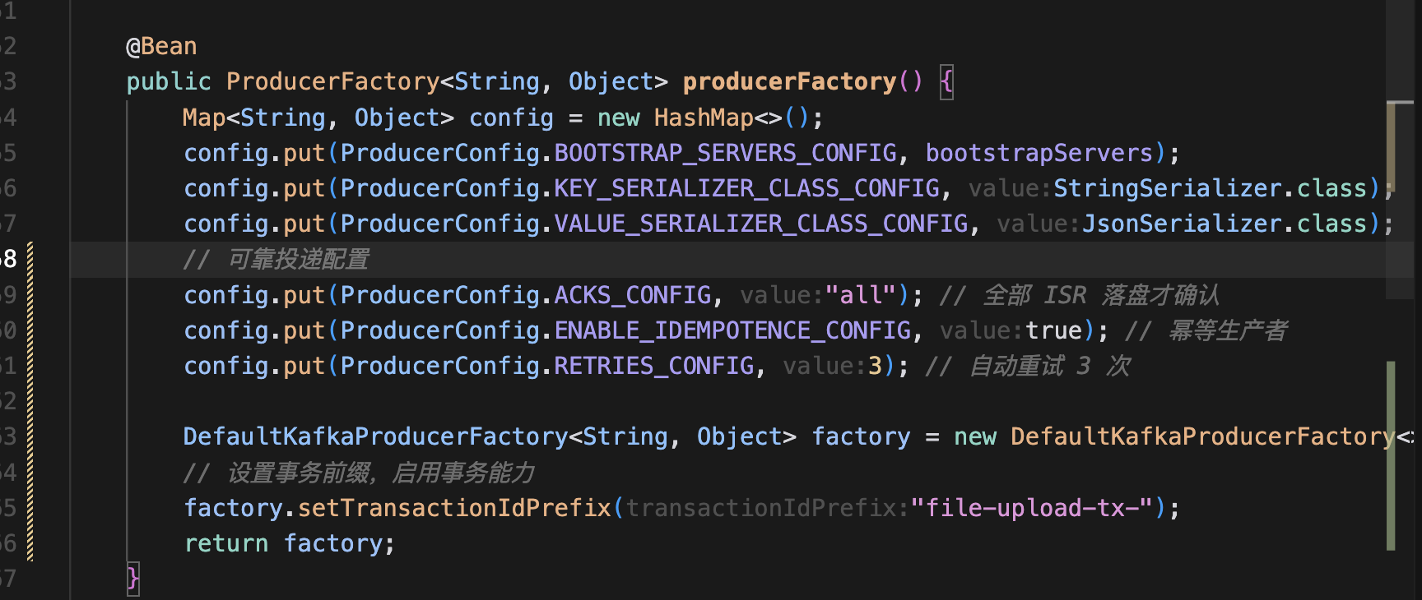The height and width of the screenshot is (600, 1422).
Task: Click RETRIES_CONFIG constant
Action: (653, 366)
